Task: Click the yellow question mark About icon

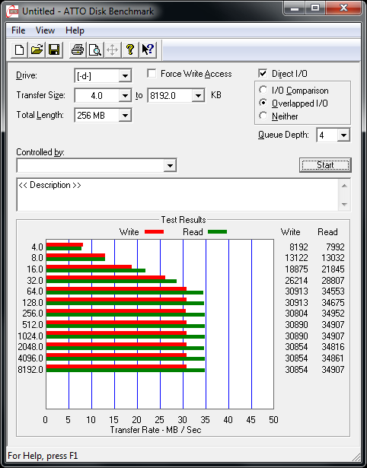Action: pos(129,49)
